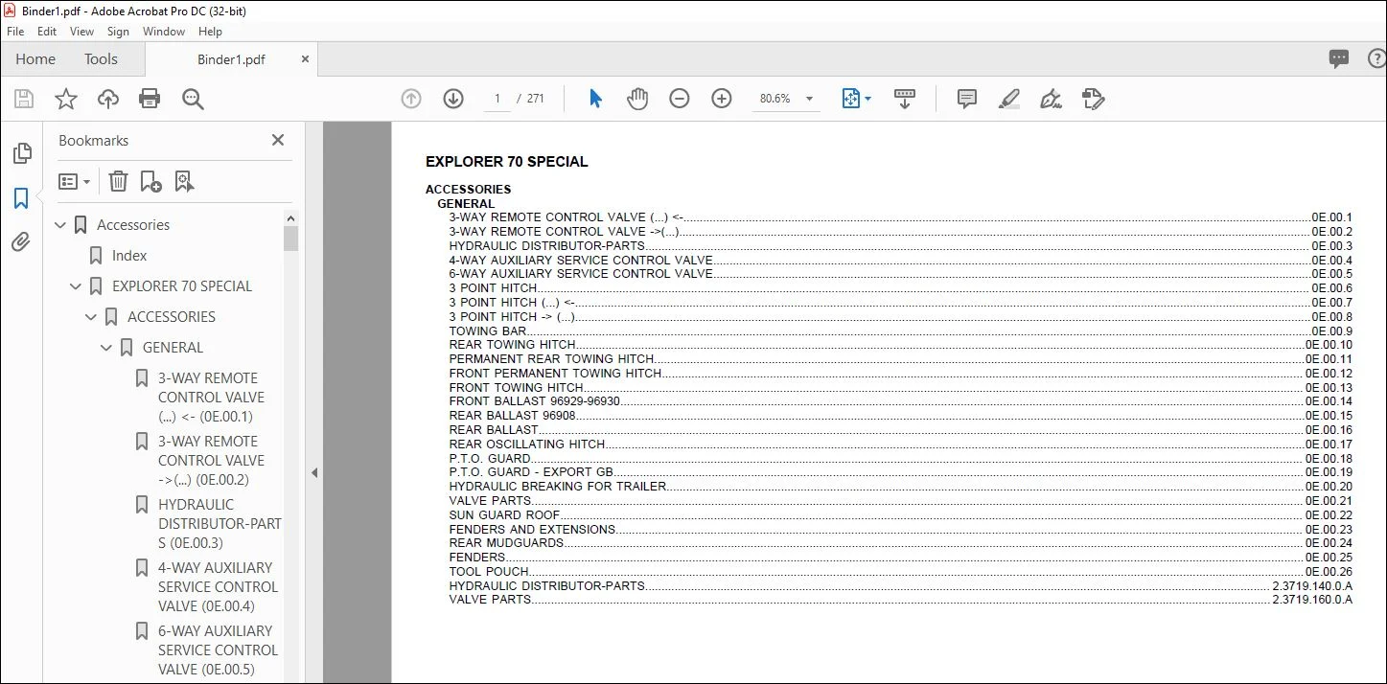This screenshot has height=684, width=1387.
Task: Open Page Thumbnails panel icon
Action: pyautogui.click(x=21, y=153)
